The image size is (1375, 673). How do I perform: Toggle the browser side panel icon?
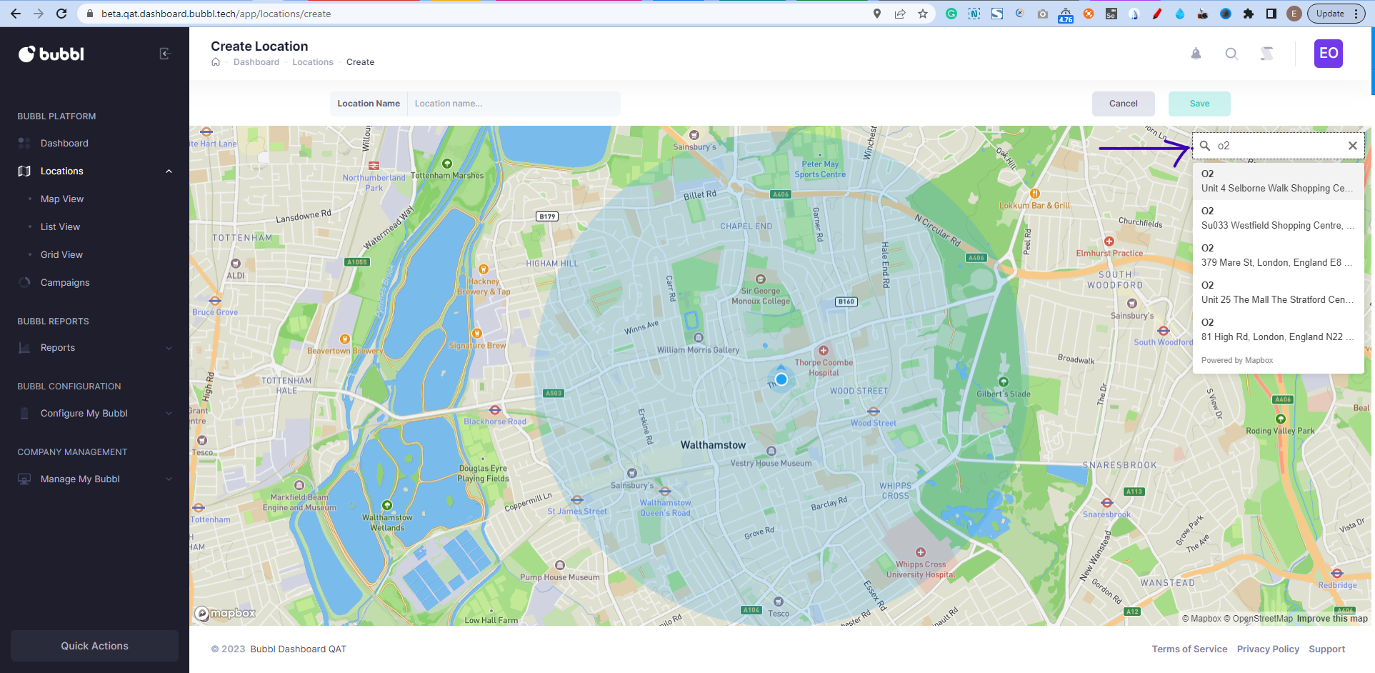1271,14
